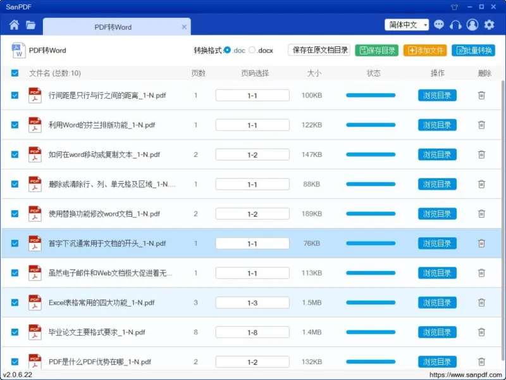Viewport: 506px width, 380px height.
Task: Click progress bar of 首字下沉通常用于文档的开头 row
Action: coord(371,243)
